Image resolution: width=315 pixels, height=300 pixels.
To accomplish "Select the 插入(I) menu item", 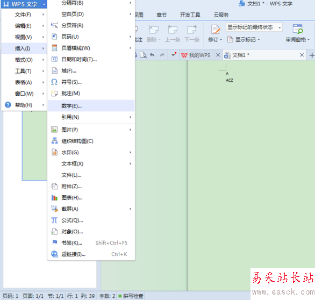I will pos(24,48).
